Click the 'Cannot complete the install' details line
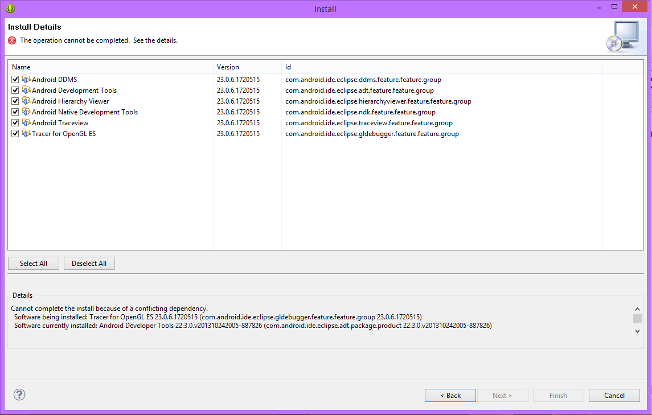 [109, 309]
